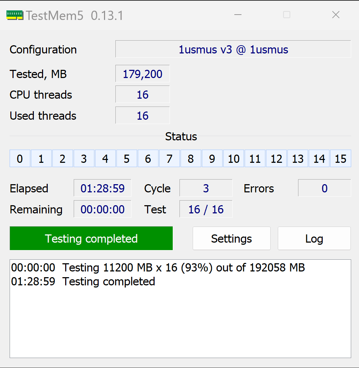Click the log entry Testing 11200 MB x 16
Screen dimensions: 359x368
click(158, 268)
